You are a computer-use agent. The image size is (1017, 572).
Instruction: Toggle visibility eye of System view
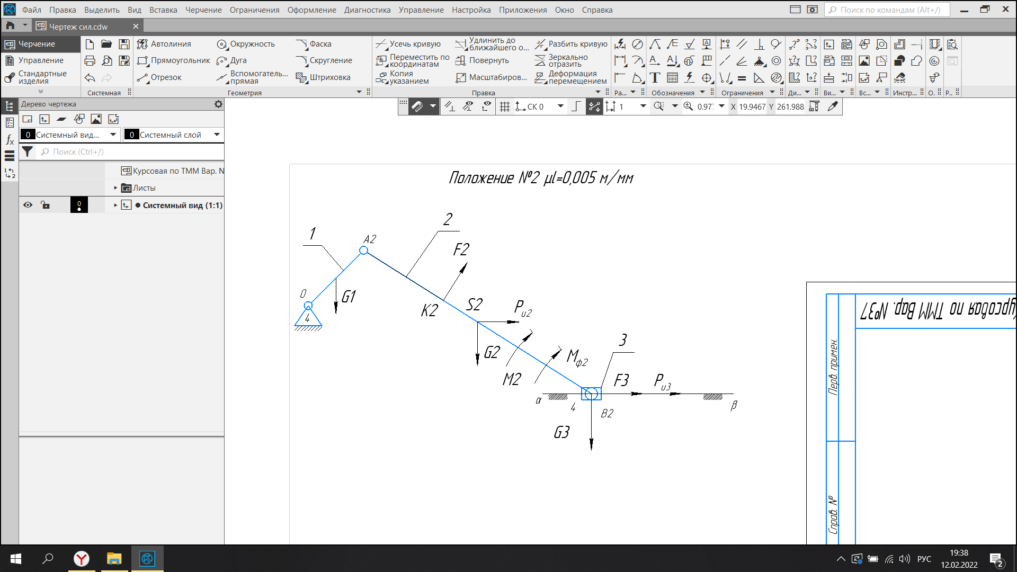(x=28, y=205)
